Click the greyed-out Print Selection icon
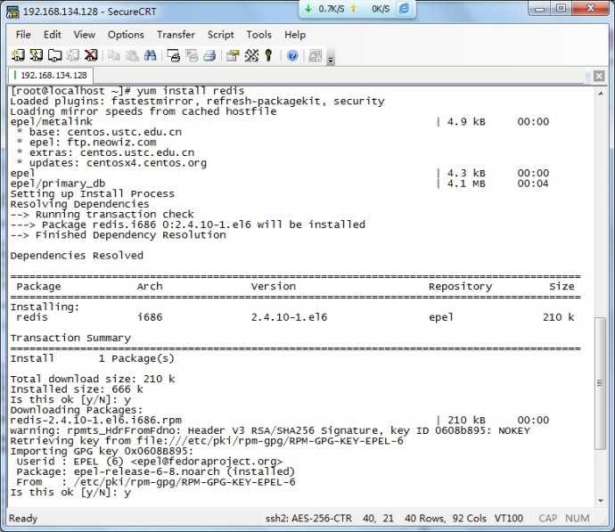Image resolution: width=615 pixels, height=532 pixels. [x=192, y=55]
